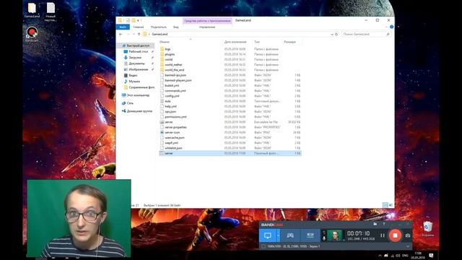Select Рабочий стол in the navigation pane
Image resolution: width=462 pixels, height=260 pixels.
point(138,51)
